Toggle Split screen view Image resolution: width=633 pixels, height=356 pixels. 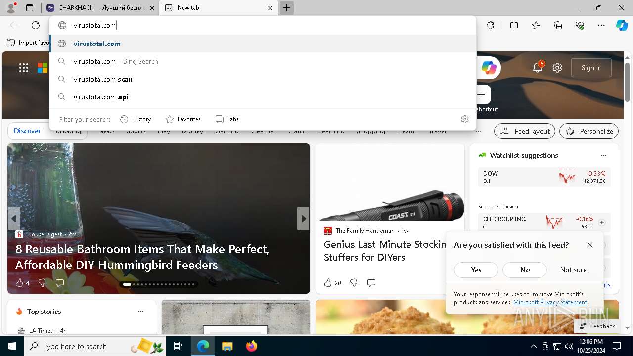click(x=514, y=25)
